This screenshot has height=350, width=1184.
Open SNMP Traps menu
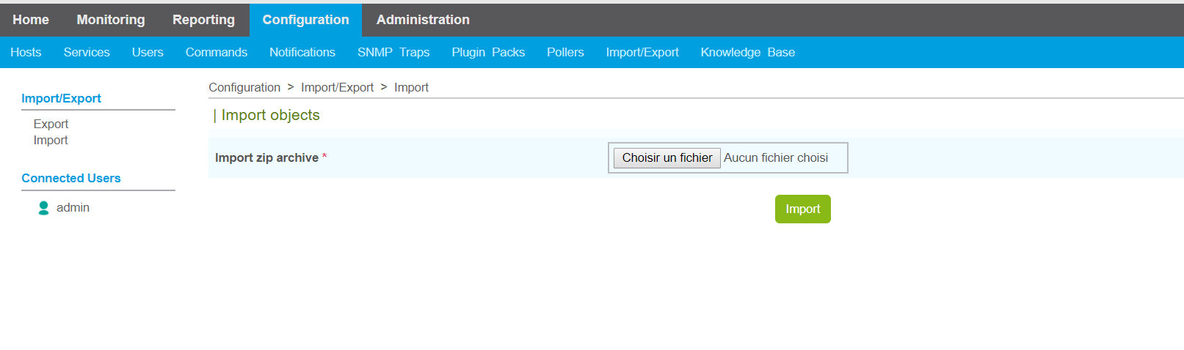pos(393,53)
